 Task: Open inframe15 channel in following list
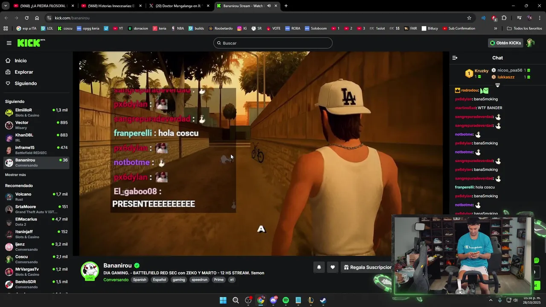click(x=36, y=150)
